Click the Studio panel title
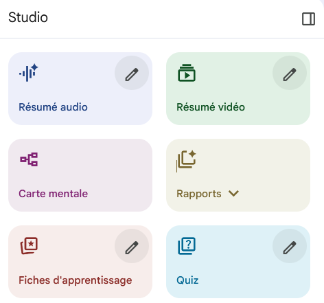This screenshot has width=324, height=303. pyautogui.click(x=28, y=17)
